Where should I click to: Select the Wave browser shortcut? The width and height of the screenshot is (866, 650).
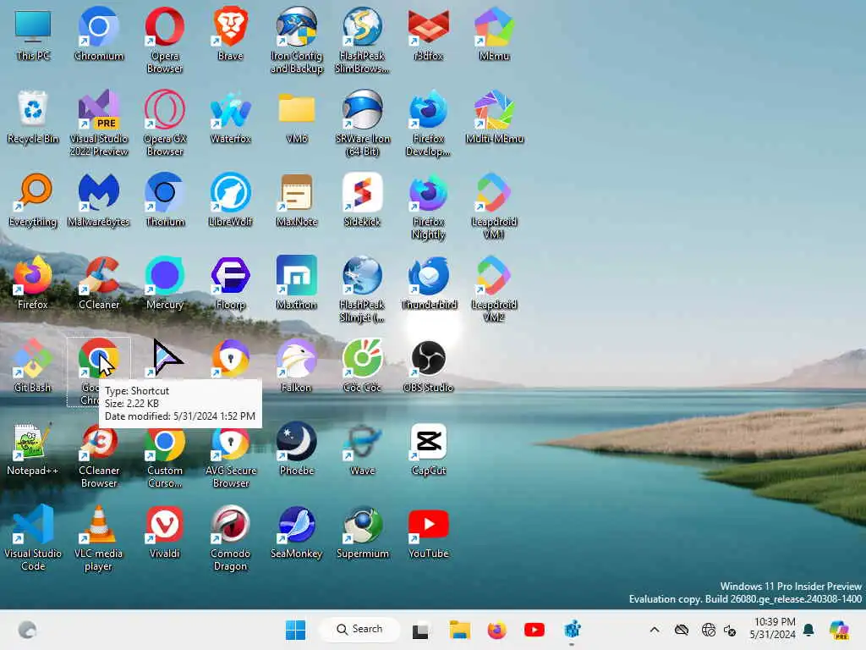362,448
